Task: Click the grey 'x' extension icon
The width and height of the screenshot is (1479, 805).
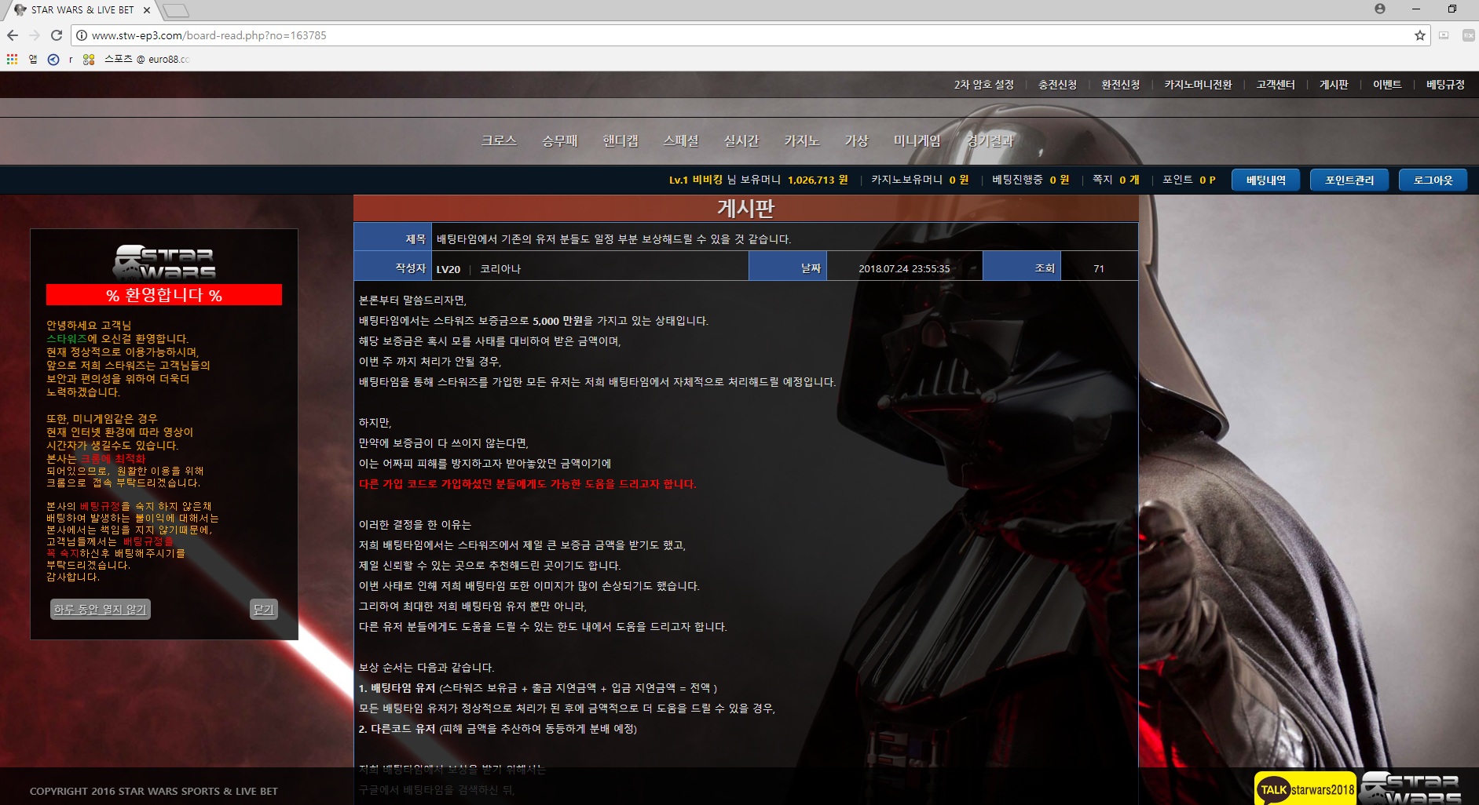Action: 1468,35
